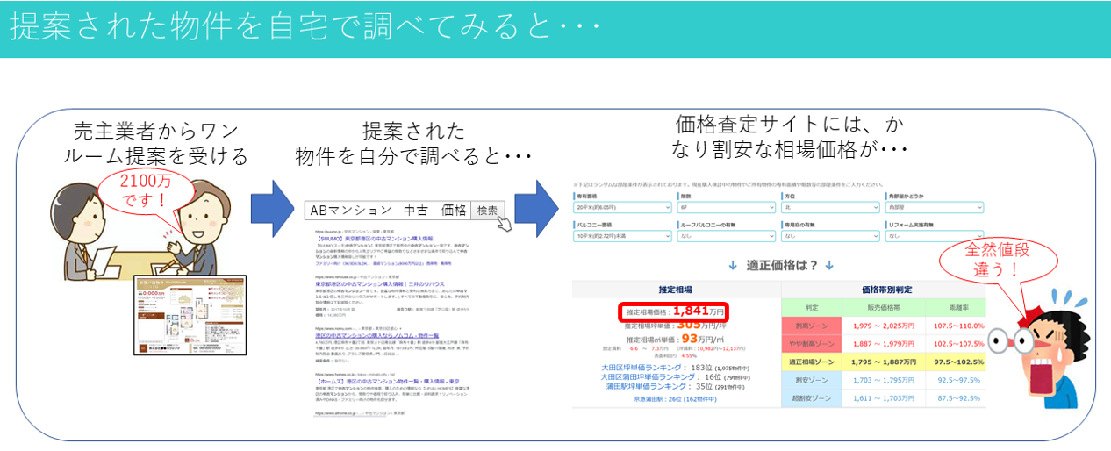Open the 専有面積 dropdown
Screen dimensions: 1111x451
tap(620, 208)
